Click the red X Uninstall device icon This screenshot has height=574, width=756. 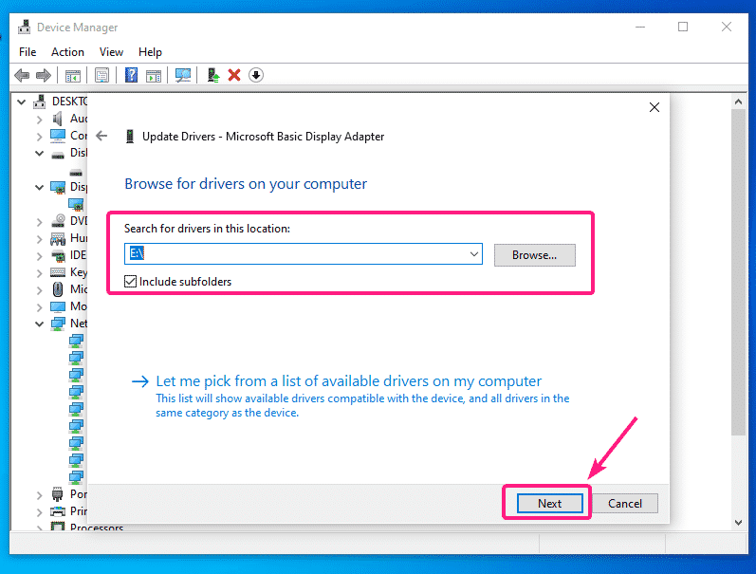tap(234, 75)
